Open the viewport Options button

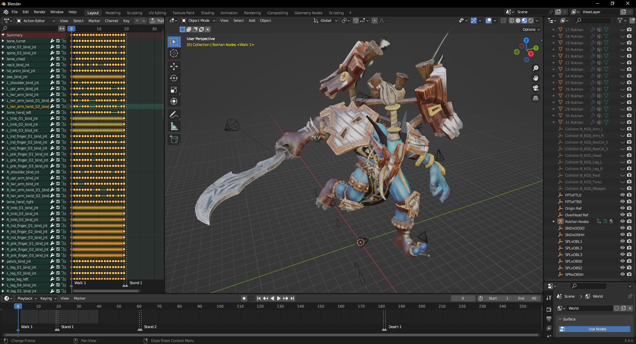[x=531, y=29]
